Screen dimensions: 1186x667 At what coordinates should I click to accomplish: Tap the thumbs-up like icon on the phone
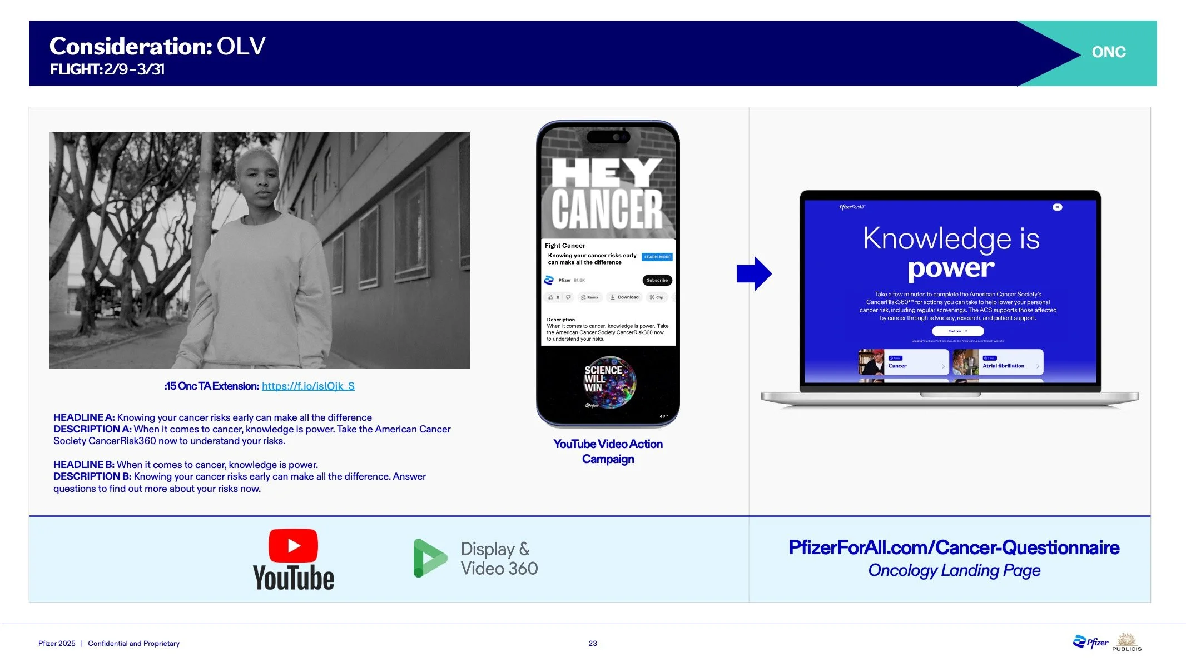click(x=551, y=297)
